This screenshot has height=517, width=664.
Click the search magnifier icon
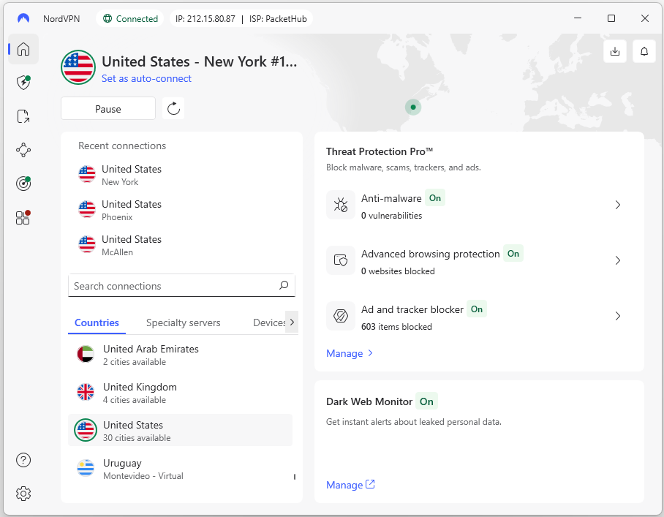(x=284, y=285)
